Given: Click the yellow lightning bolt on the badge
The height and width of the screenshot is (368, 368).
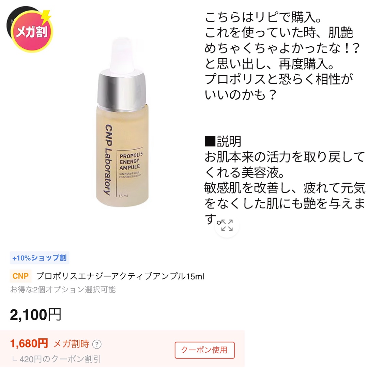Looking at the screenshot, I should [46, 16].
